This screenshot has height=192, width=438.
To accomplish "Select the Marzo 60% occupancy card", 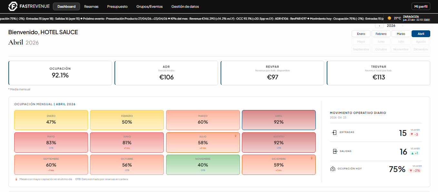I will pyautogui.click(x=203, y=120).
